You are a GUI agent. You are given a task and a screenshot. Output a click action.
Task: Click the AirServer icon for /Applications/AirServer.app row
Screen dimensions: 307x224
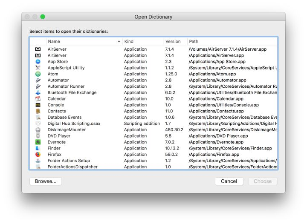(38, 55)
